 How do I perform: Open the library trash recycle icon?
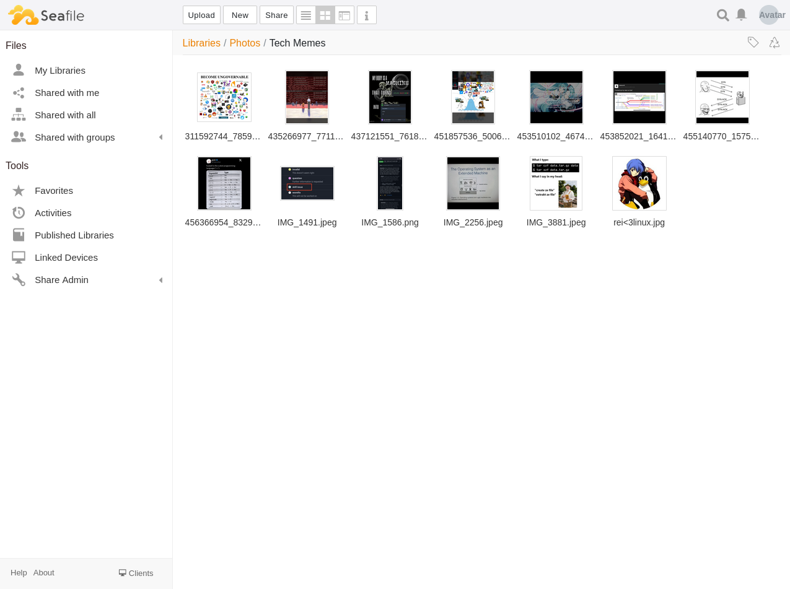click(775, 42)
